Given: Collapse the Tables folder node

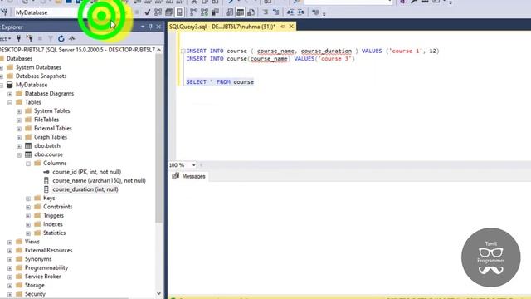Looking at the screenshot, I should [x=10, y=102].
